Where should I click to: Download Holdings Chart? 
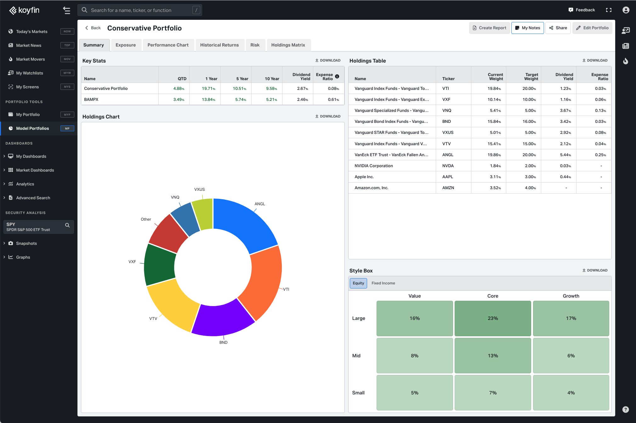pyautogui.click(x=328, y=116)
